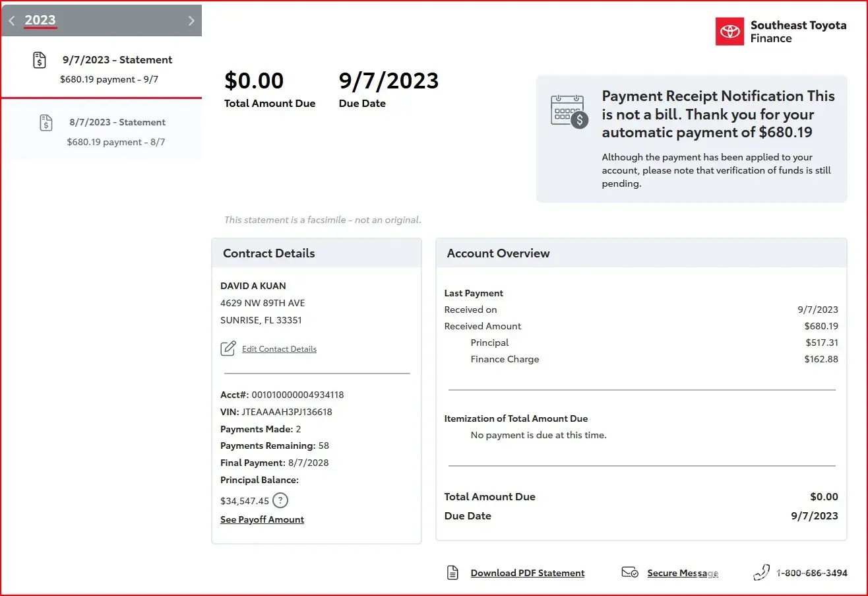Screen dimensions: 868x596
Task: Click the 9/7/2023 statement document icon
Action: (40, 60)
